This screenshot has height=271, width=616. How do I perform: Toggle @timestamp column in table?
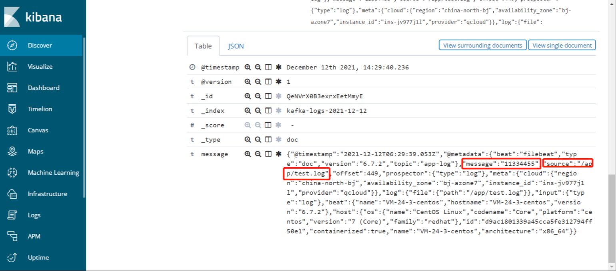[x=268, y=67]
